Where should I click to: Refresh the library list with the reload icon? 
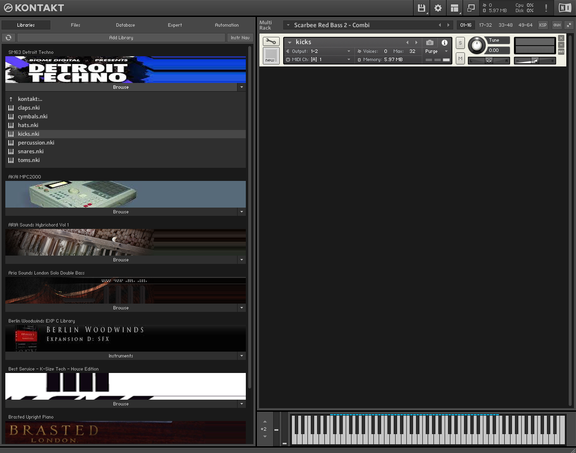pos(8,37)
